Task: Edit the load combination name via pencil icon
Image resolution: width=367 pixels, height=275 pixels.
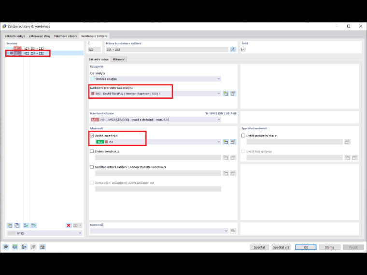Action: tap(233, 50)
